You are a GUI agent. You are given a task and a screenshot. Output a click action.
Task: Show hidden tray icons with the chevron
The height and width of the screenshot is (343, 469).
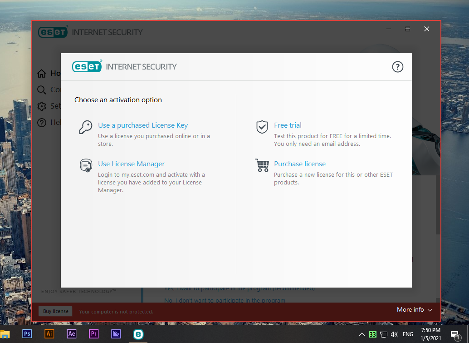(362, 334)
